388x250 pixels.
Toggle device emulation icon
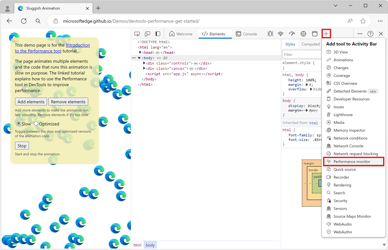click(147, 34)
